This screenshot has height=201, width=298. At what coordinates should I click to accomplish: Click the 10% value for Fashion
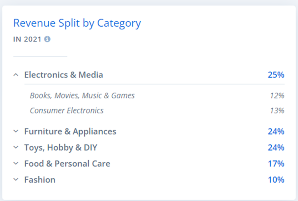pos(276,180)
